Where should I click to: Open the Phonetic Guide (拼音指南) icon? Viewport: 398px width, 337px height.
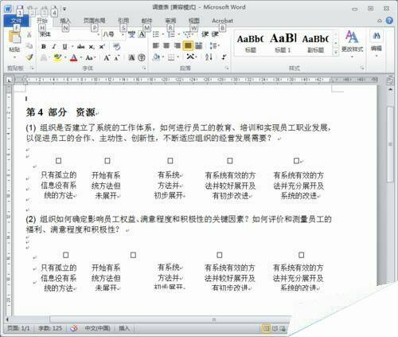click(131, 34)
